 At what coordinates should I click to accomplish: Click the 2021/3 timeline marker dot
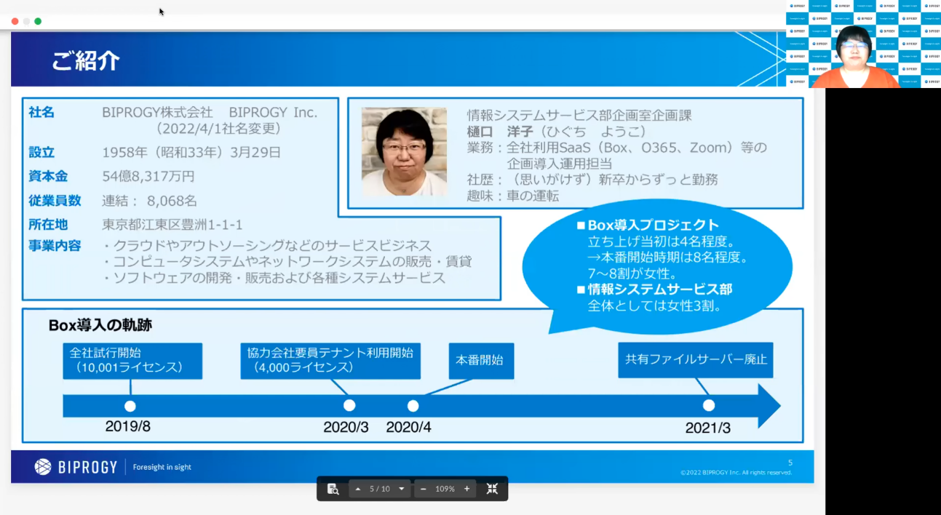point(709,405)
